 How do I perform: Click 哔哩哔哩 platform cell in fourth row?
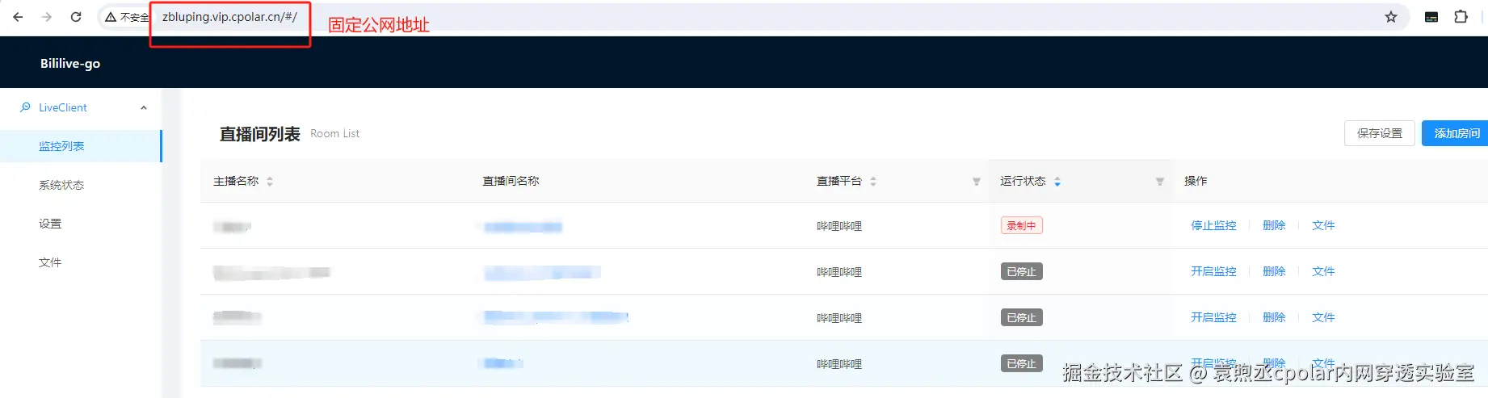pos(839,364)
